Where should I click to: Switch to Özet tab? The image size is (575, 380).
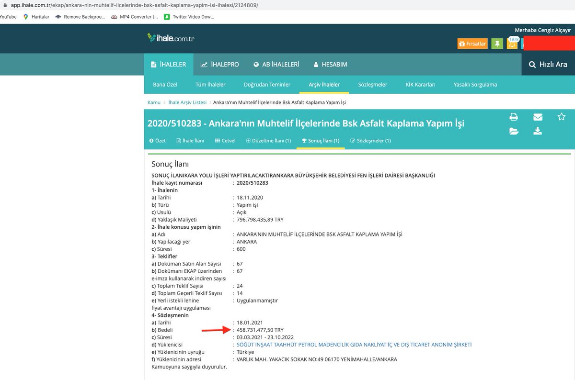tap(158, 141)
